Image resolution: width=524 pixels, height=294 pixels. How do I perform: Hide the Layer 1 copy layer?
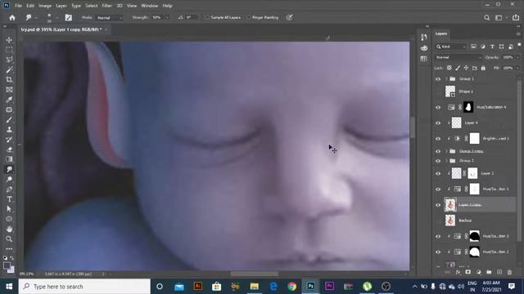pyautogui.click(x=438, y=205)
